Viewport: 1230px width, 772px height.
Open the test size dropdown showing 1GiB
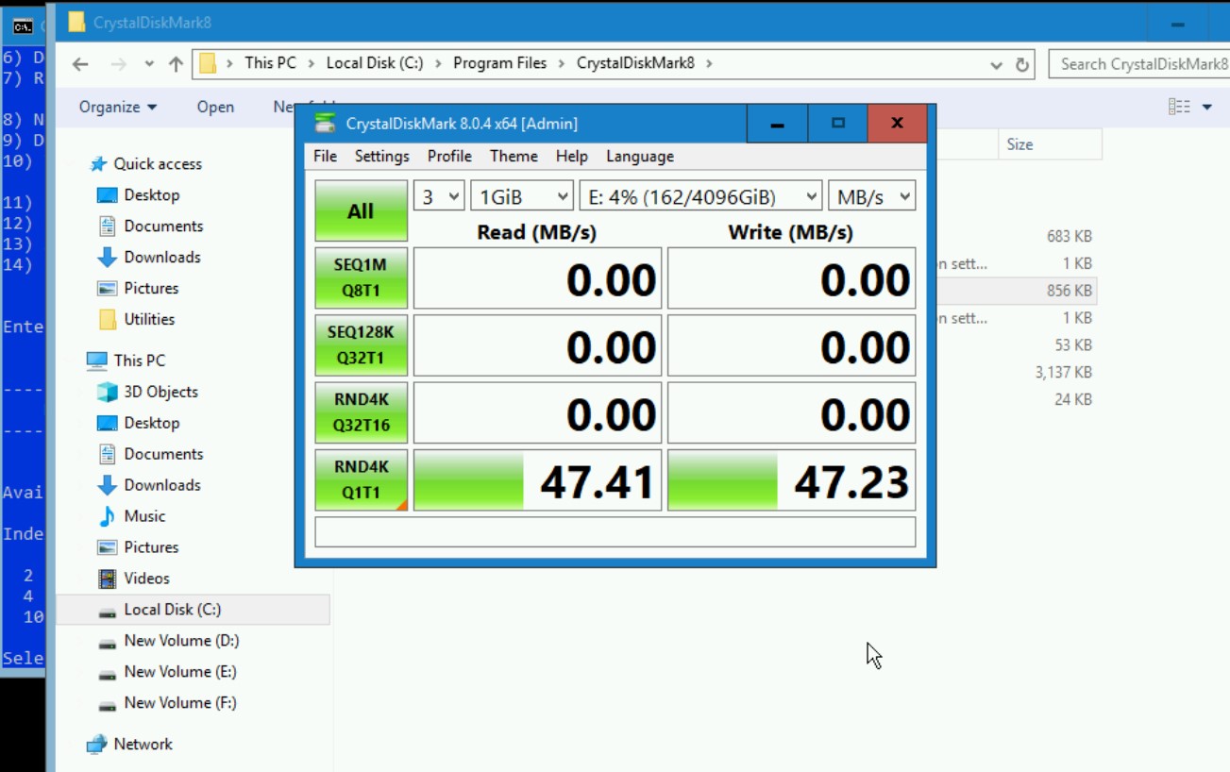522,196
